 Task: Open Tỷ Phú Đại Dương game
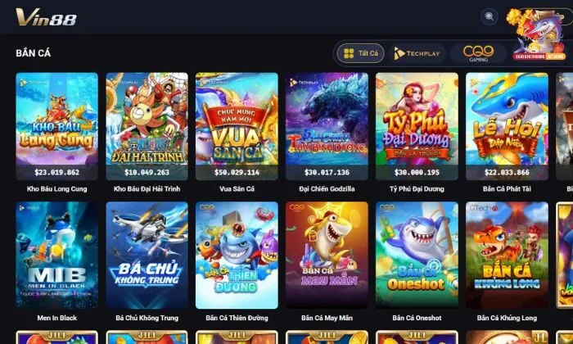(417, 126)
